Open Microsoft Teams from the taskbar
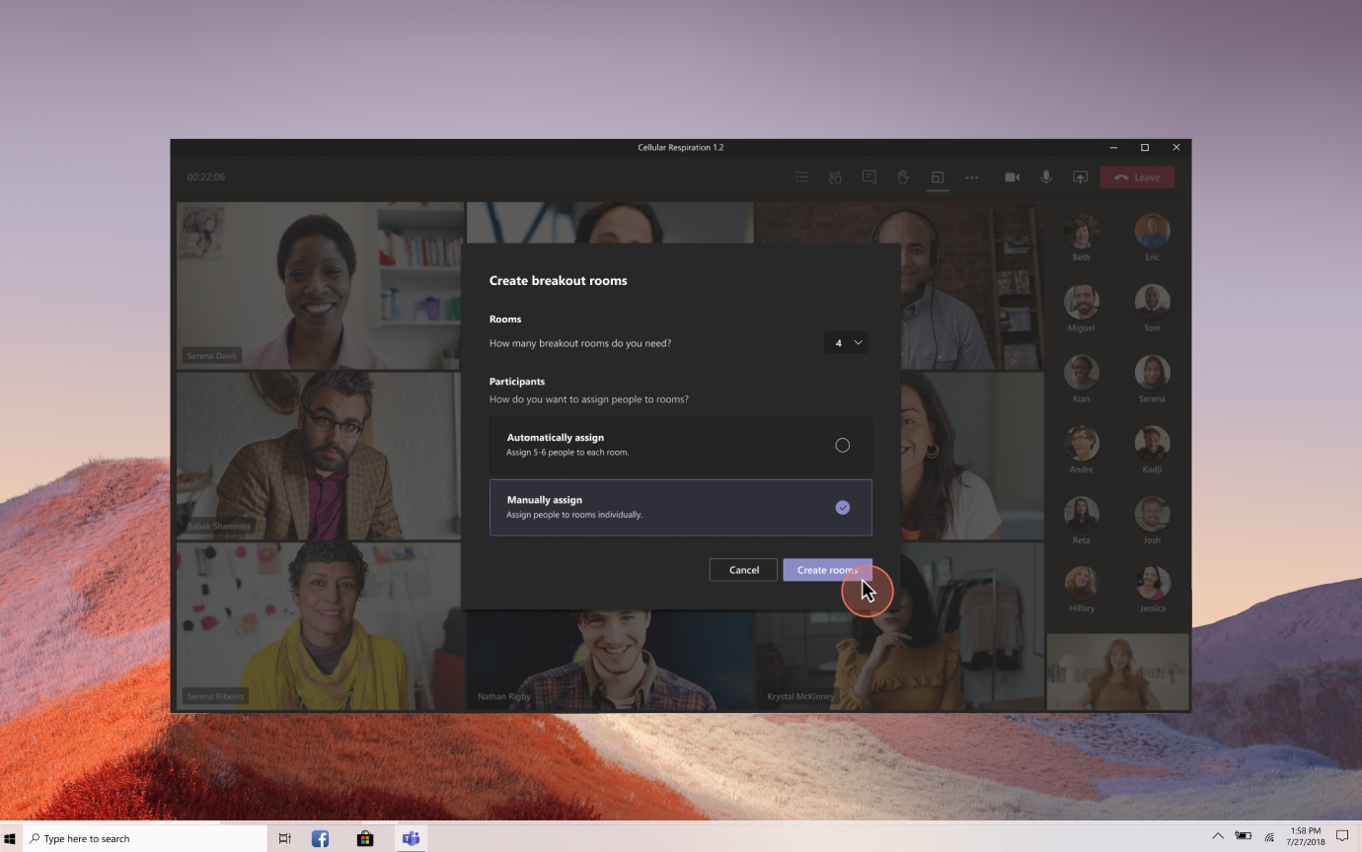The image size is (1362, 852). [411, 837]
